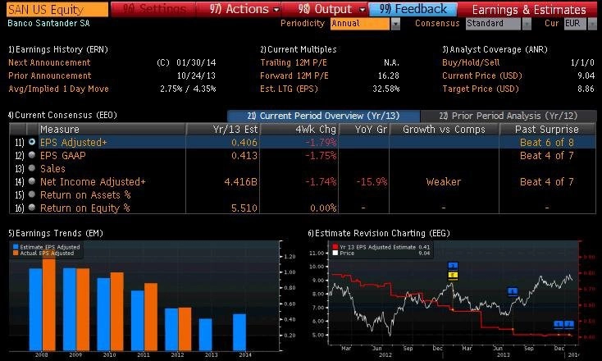
Task: Click the Prior Announcement date 10/24/13
Action: (196, 75)
